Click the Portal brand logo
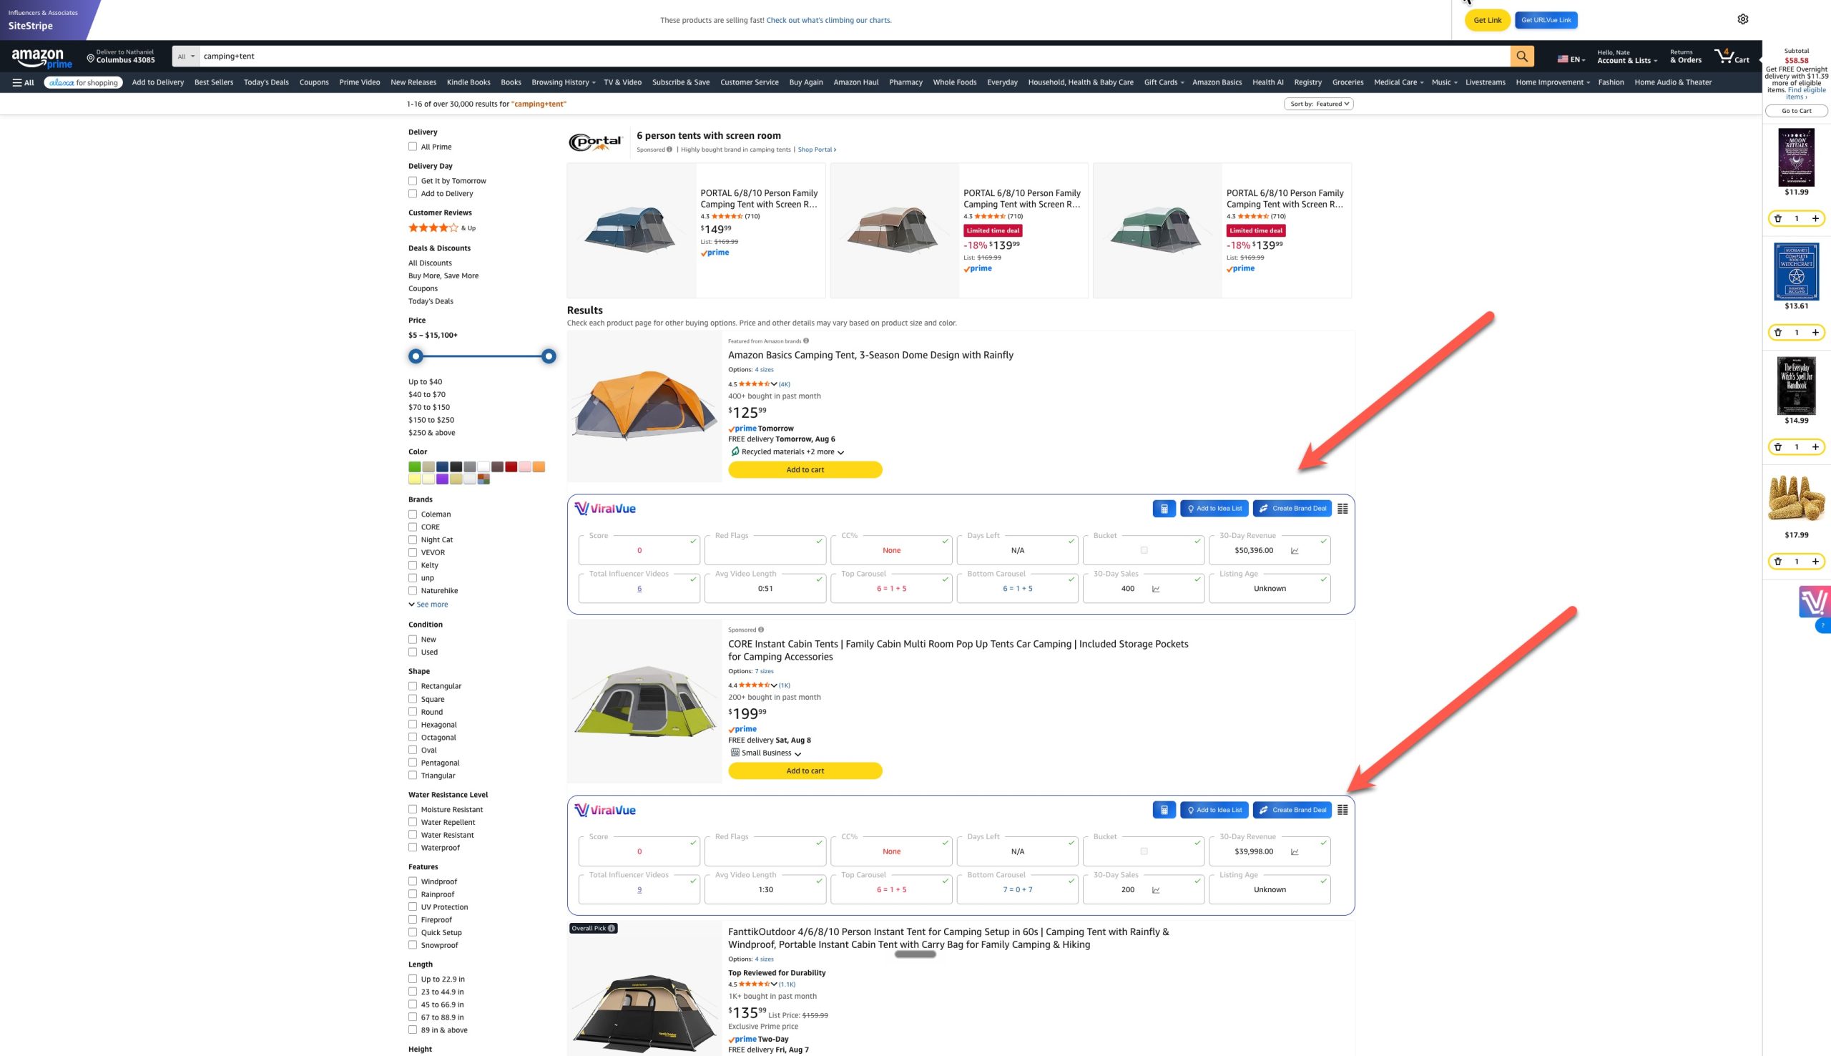Image resolution: width=1831 pixels, height=1056 pixels. click(595, 142)
